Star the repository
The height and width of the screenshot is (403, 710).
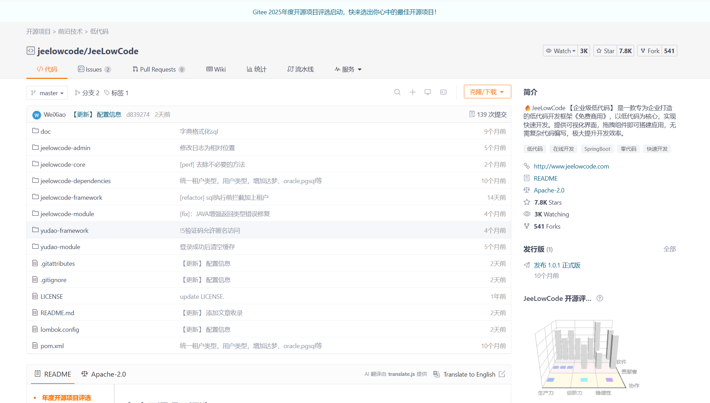click(x=605, y=51)
